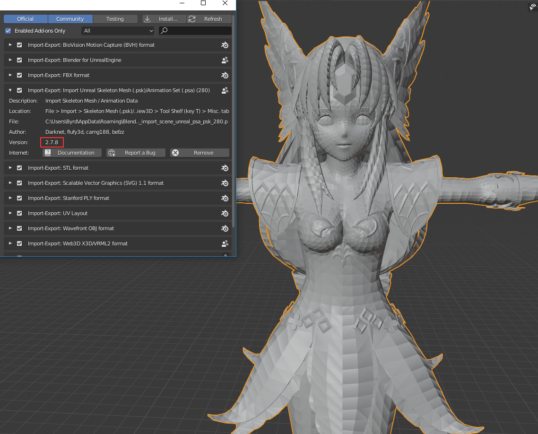Uncheck the UV Layout add-on
This screenshot has height=434, width=538.
click(x=19, y=213)
